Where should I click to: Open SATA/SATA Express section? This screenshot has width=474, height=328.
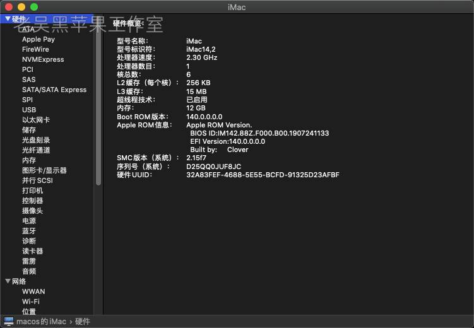(54, 90)
